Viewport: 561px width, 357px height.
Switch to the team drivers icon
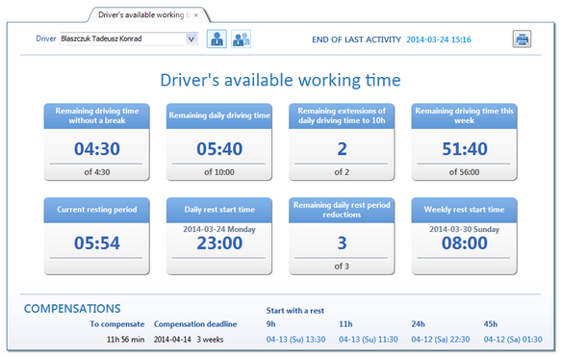pyautogui.click(x=242, y=39)
